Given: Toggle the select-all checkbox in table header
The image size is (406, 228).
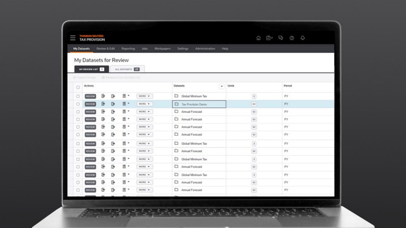Looking at the screenshot, I should [x=78, y=86].
